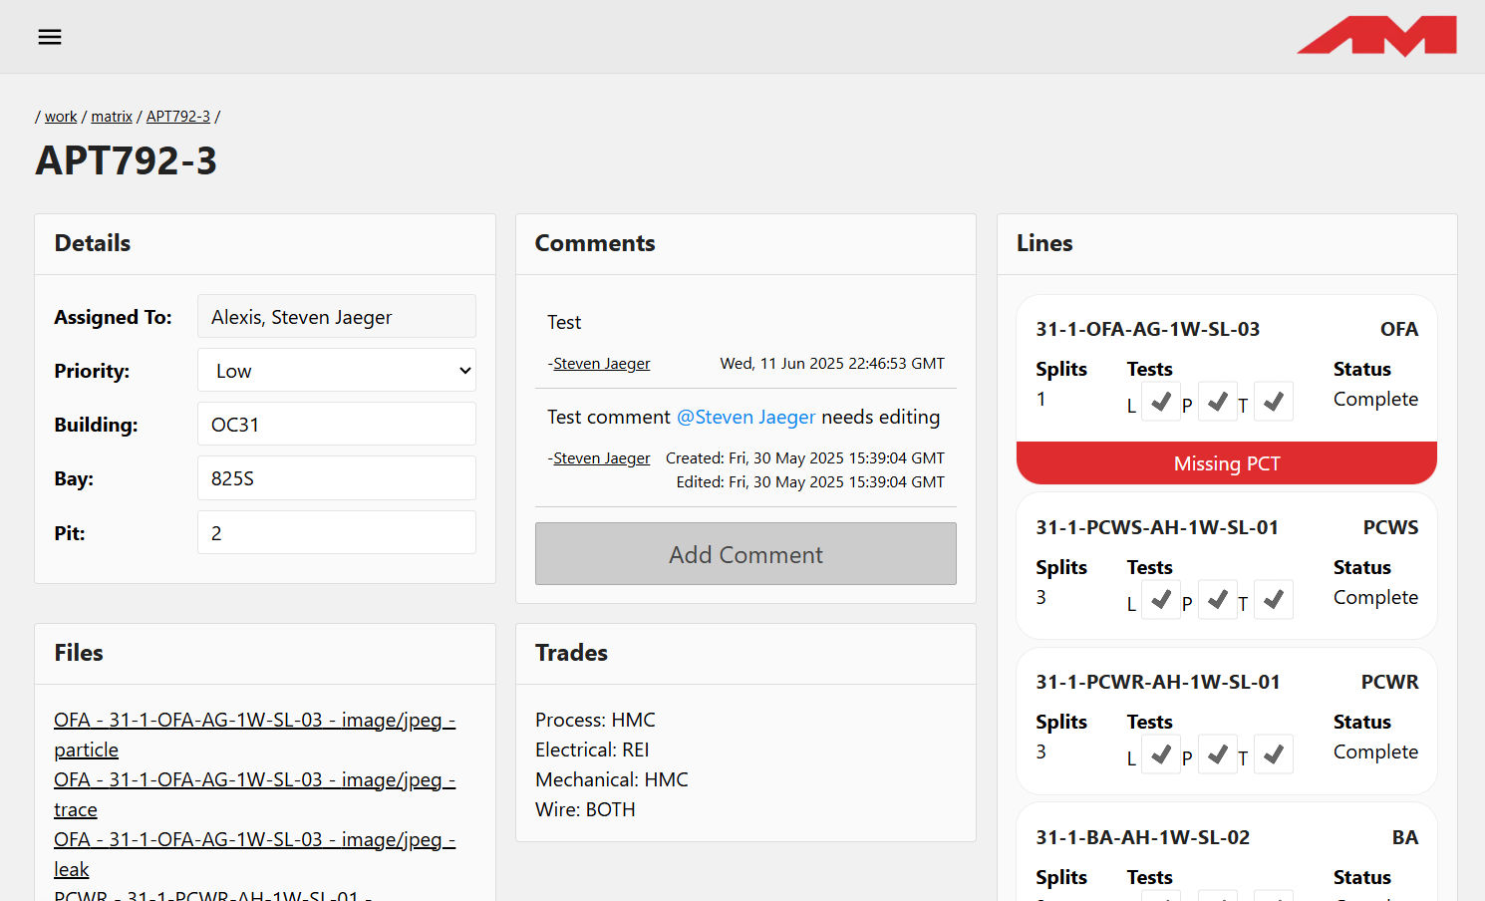1485x901 pixels.
Task: Click the @Steven Jaeger mention
Action: point(745,417)
